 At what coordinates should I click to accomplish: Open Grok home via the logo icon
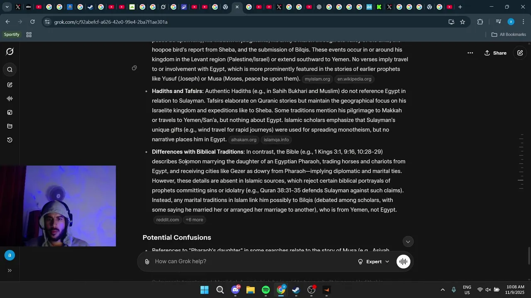(10, 52)
